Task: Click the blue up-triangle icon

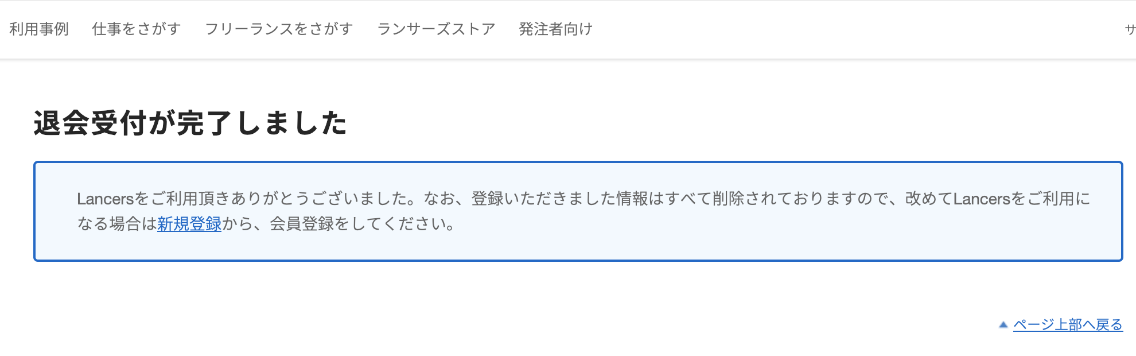Action: pos(1003,325)
